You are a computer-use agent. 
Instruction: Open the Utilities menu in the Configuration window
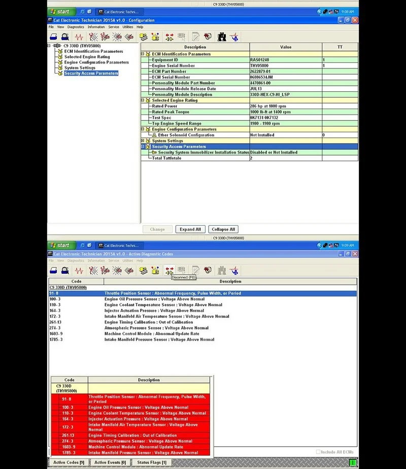tap(128, 27)
